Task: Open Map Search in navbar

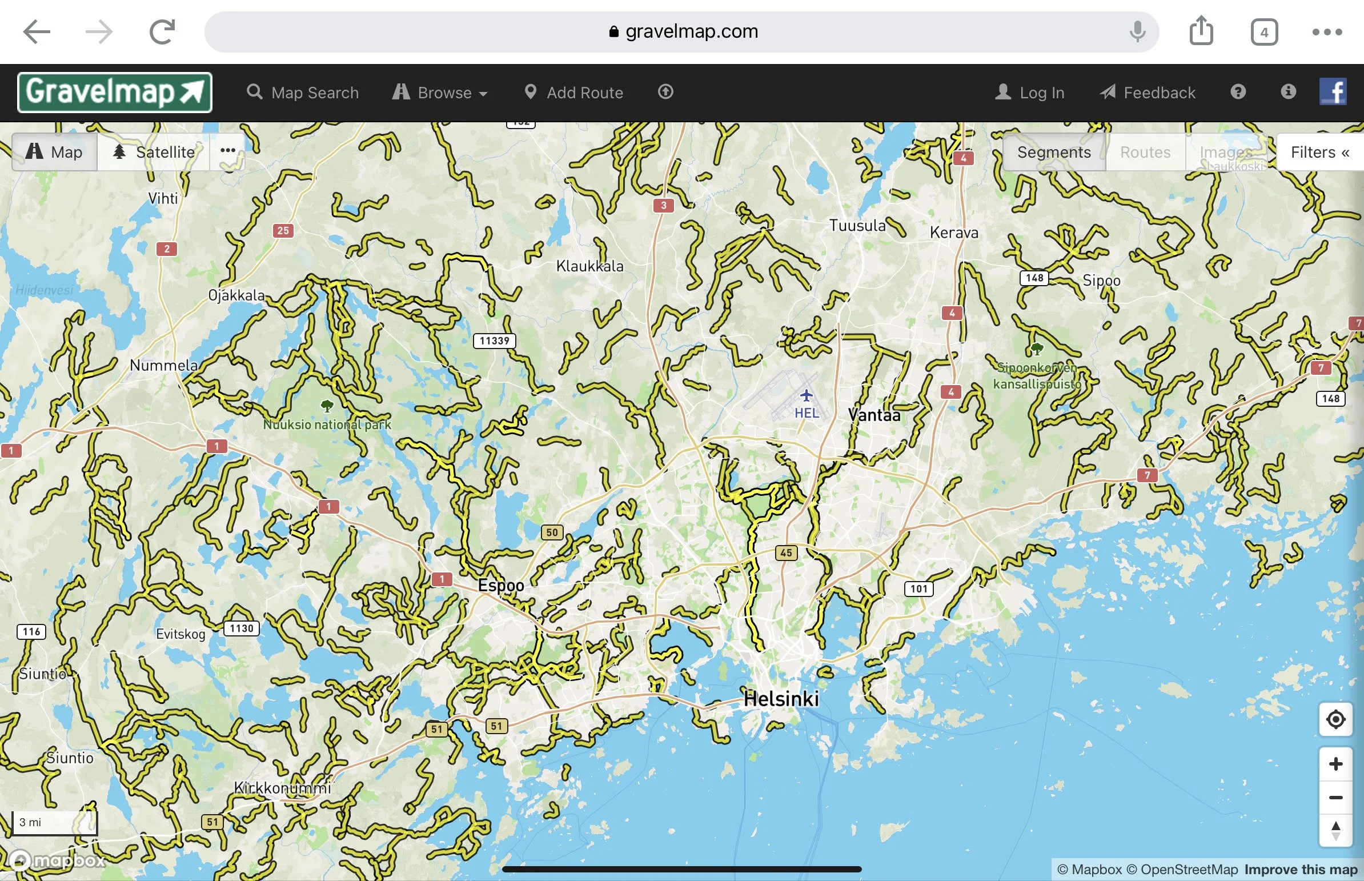Action: coord(303,93)
